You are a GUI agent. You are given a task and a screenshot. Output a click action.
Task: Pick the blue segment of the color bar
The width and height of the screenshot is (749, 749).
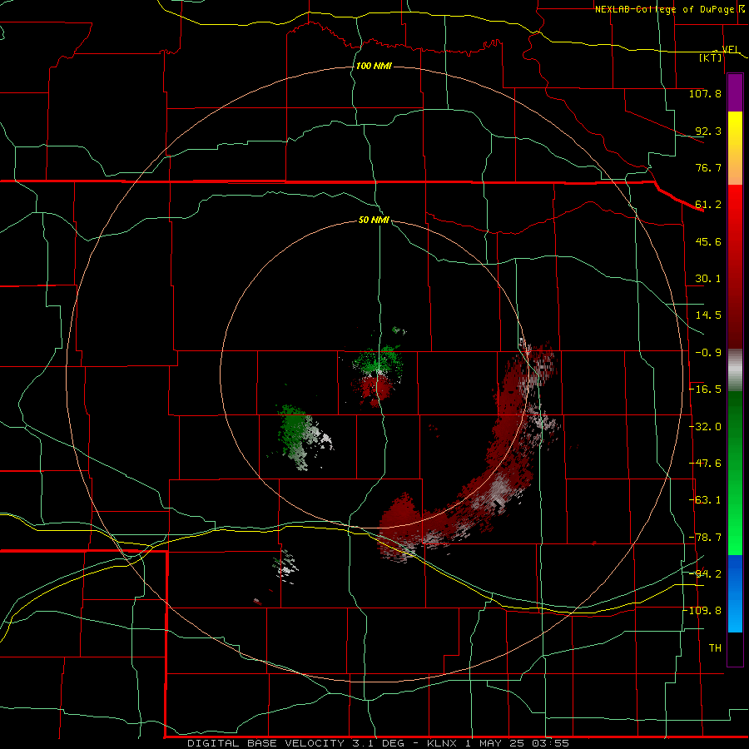[x=735, y=593]
